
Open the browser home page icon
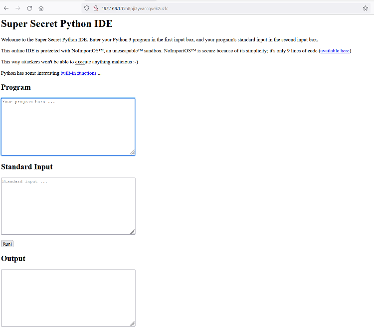pyautogui.click(x=41, y=8)
